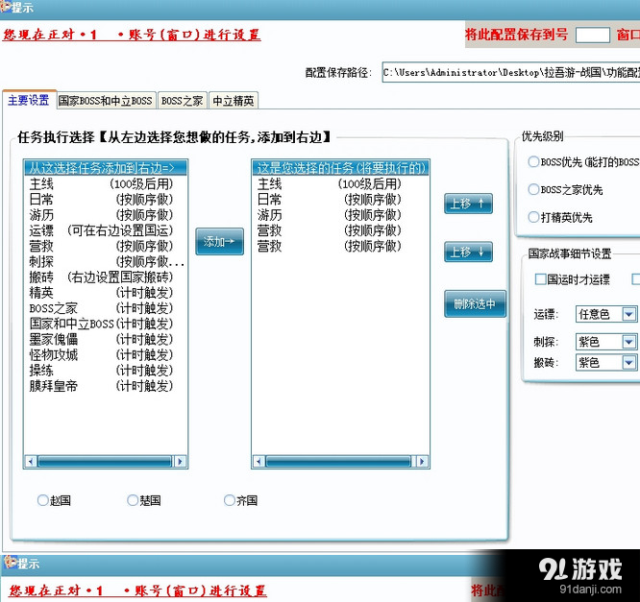The image size is (640, 602).
Task: Click the 提示 title bar icon at top
Action: click(x=5, y=7)
